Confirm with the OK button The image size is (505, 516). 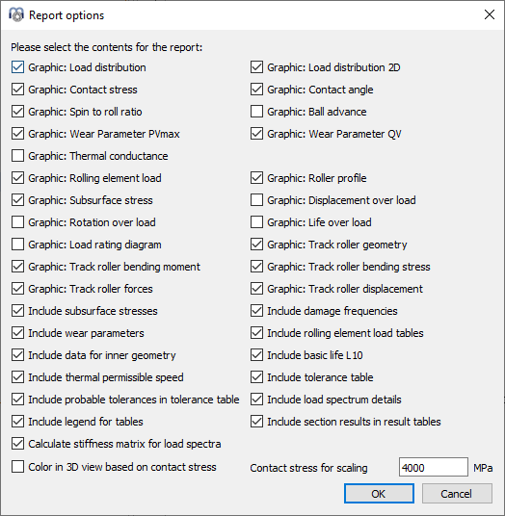[x=379, y=493]
